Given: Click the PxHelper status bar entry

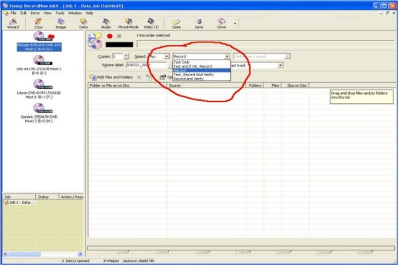Looking at the screenshot, I should point(111,260).
